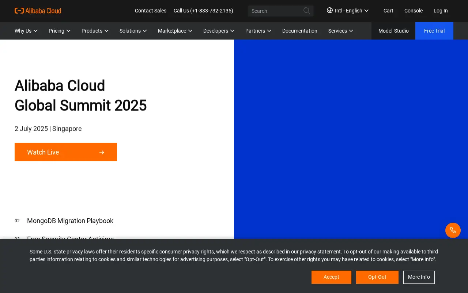
Task: Open the Solutions menu label
Action: click(130, 31)
